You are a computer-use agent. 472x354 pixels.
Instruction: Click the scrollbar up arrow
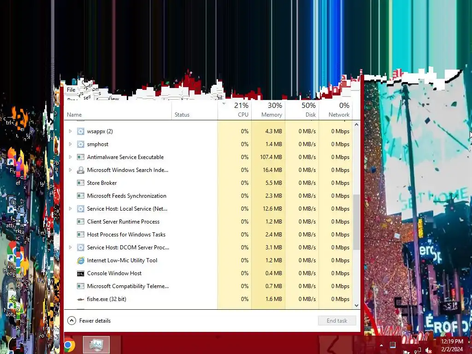[x=356, y=124]
